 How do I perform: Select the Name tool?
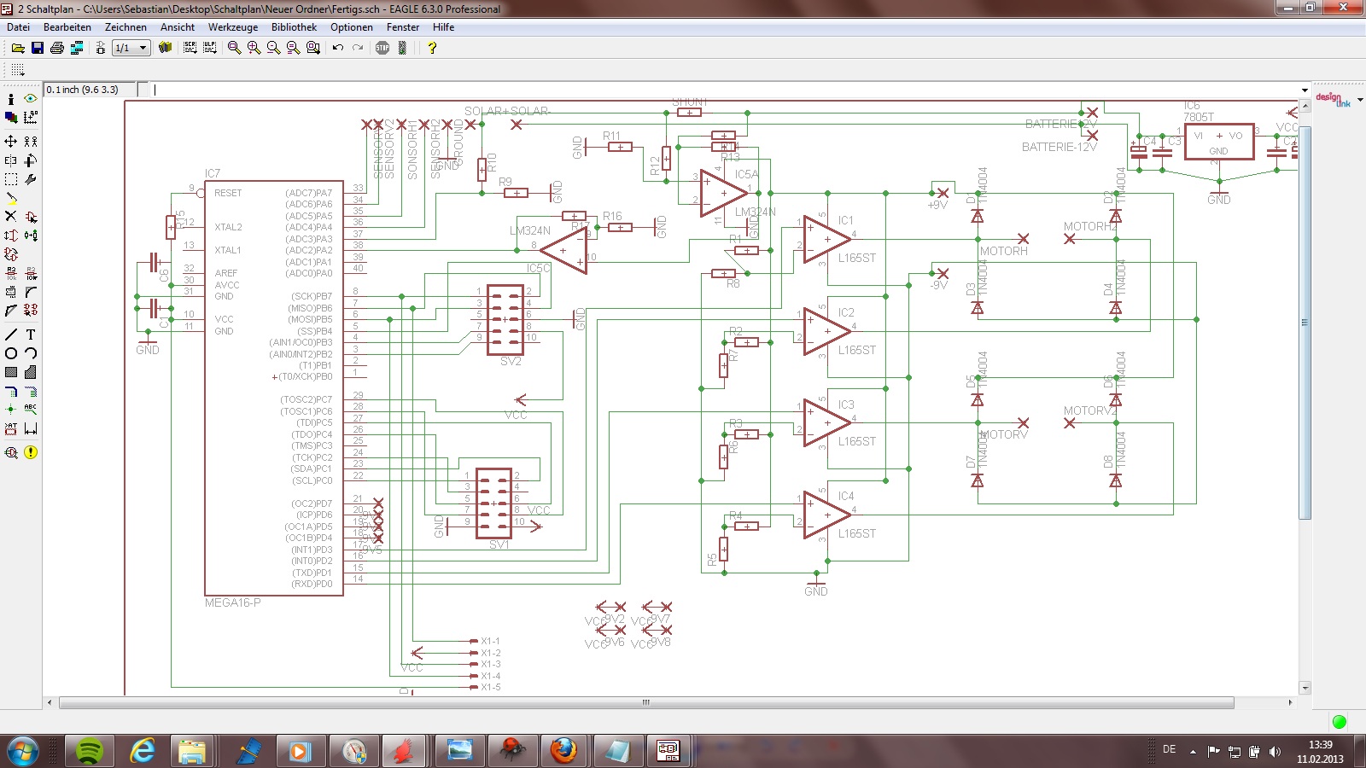pyautogui.click(x=11, y=273)
